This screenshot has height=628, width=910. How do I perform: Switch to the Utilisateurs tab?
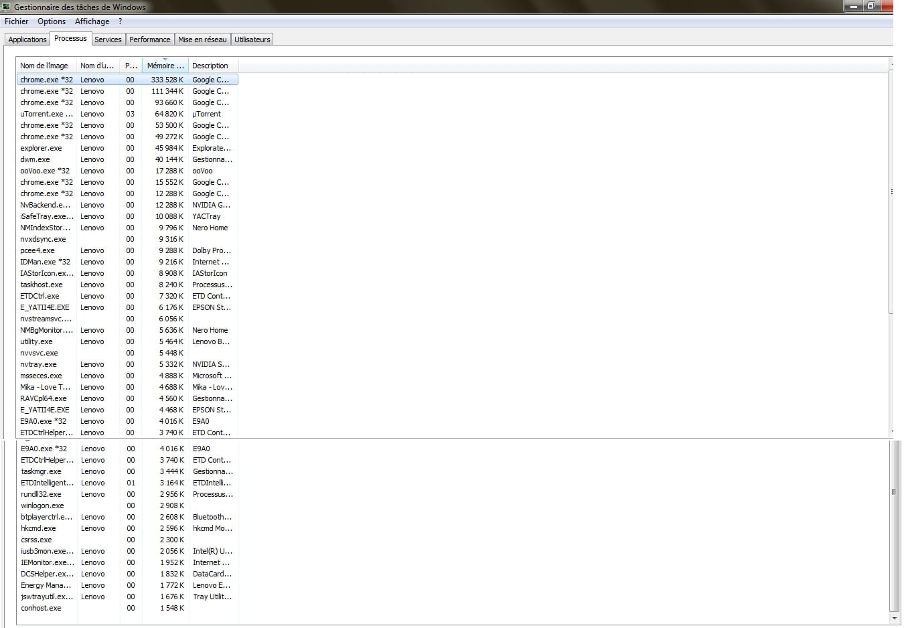click(x=252, y=40)
